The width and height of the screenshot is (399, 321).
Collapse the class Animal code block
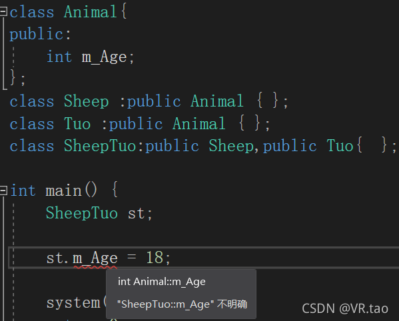(3, 11)
